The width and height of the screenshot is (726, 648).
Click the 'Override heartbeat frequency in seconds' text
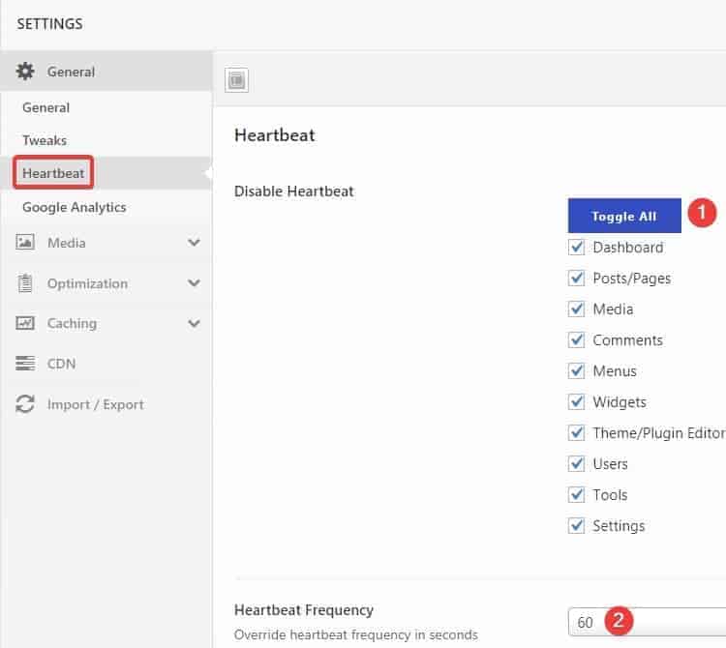tap(355, 634)
